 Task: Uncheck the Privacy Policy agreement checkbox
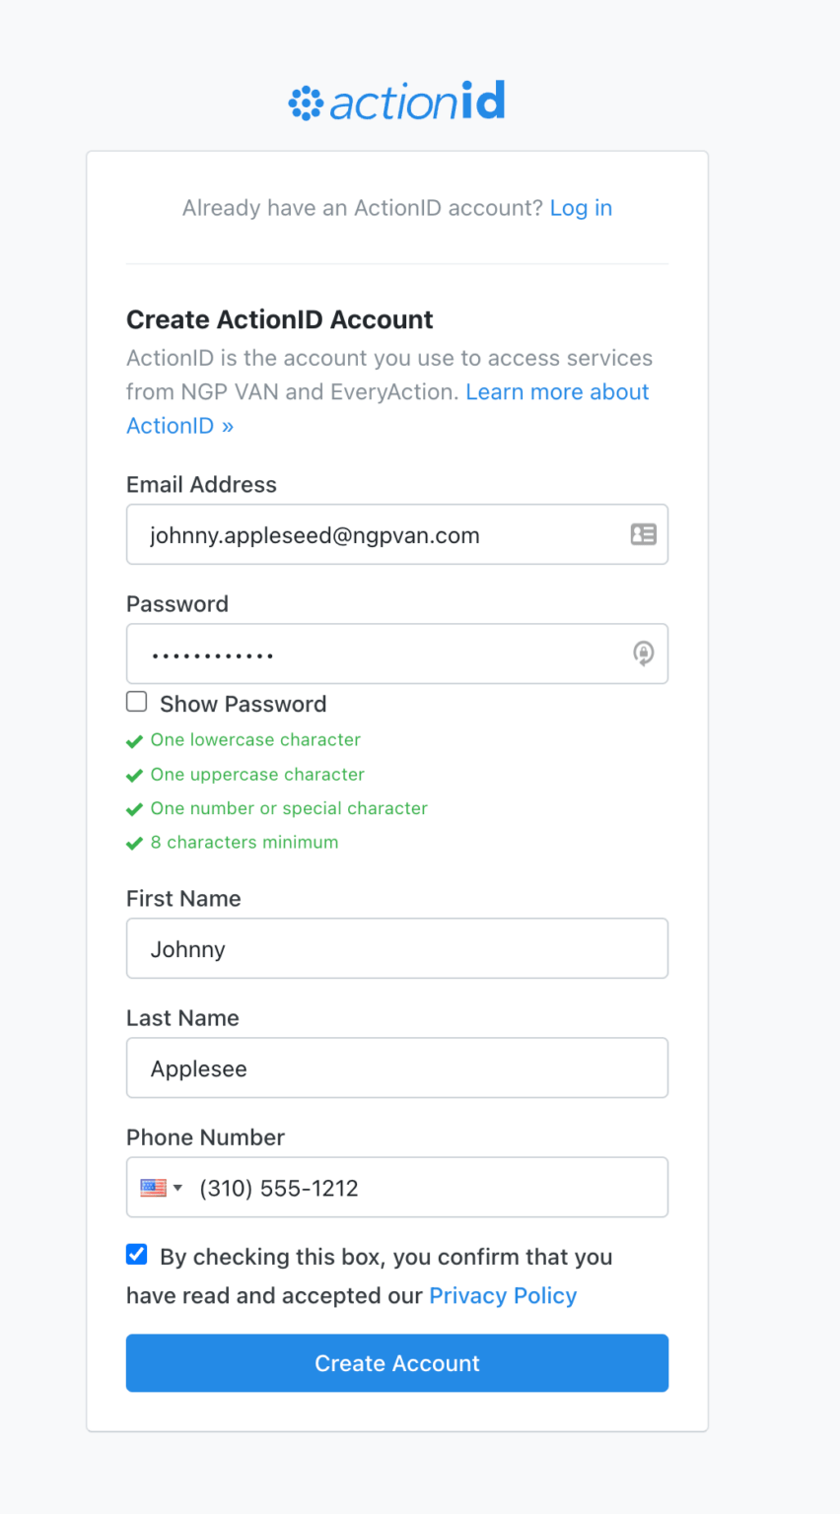136,1254
